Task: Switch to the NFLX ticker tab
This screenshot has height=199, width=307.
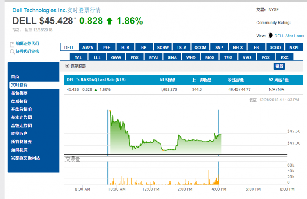Action: click(238, 47)
